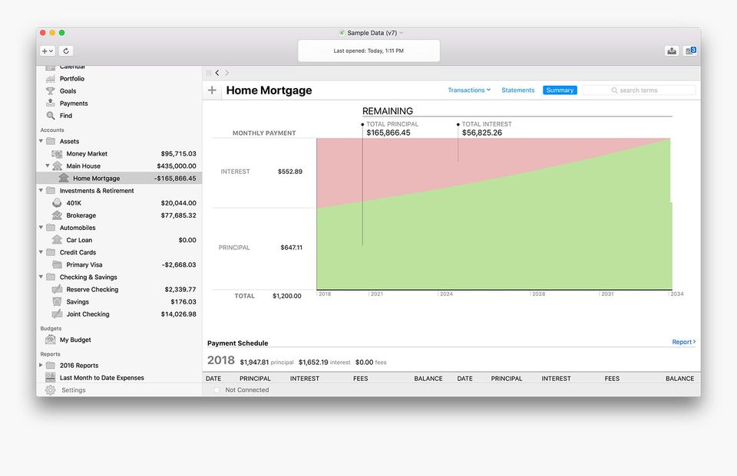
Task: Click the total interest value $56,825.26
Action: pyautogui.click(x=482, y=133)
